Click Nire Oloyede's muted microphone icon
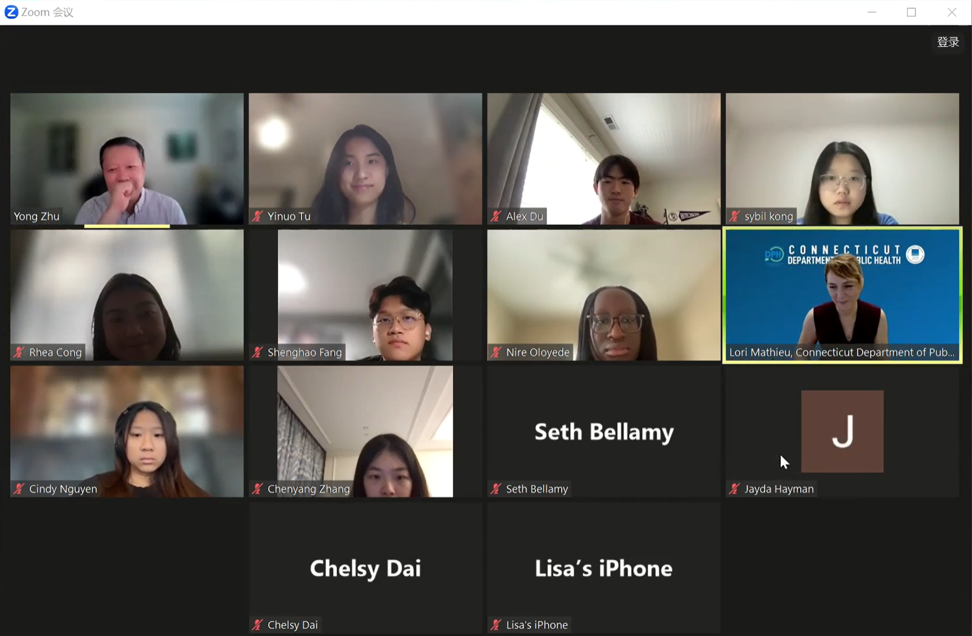The image size is (972, 636). (496, 352)
